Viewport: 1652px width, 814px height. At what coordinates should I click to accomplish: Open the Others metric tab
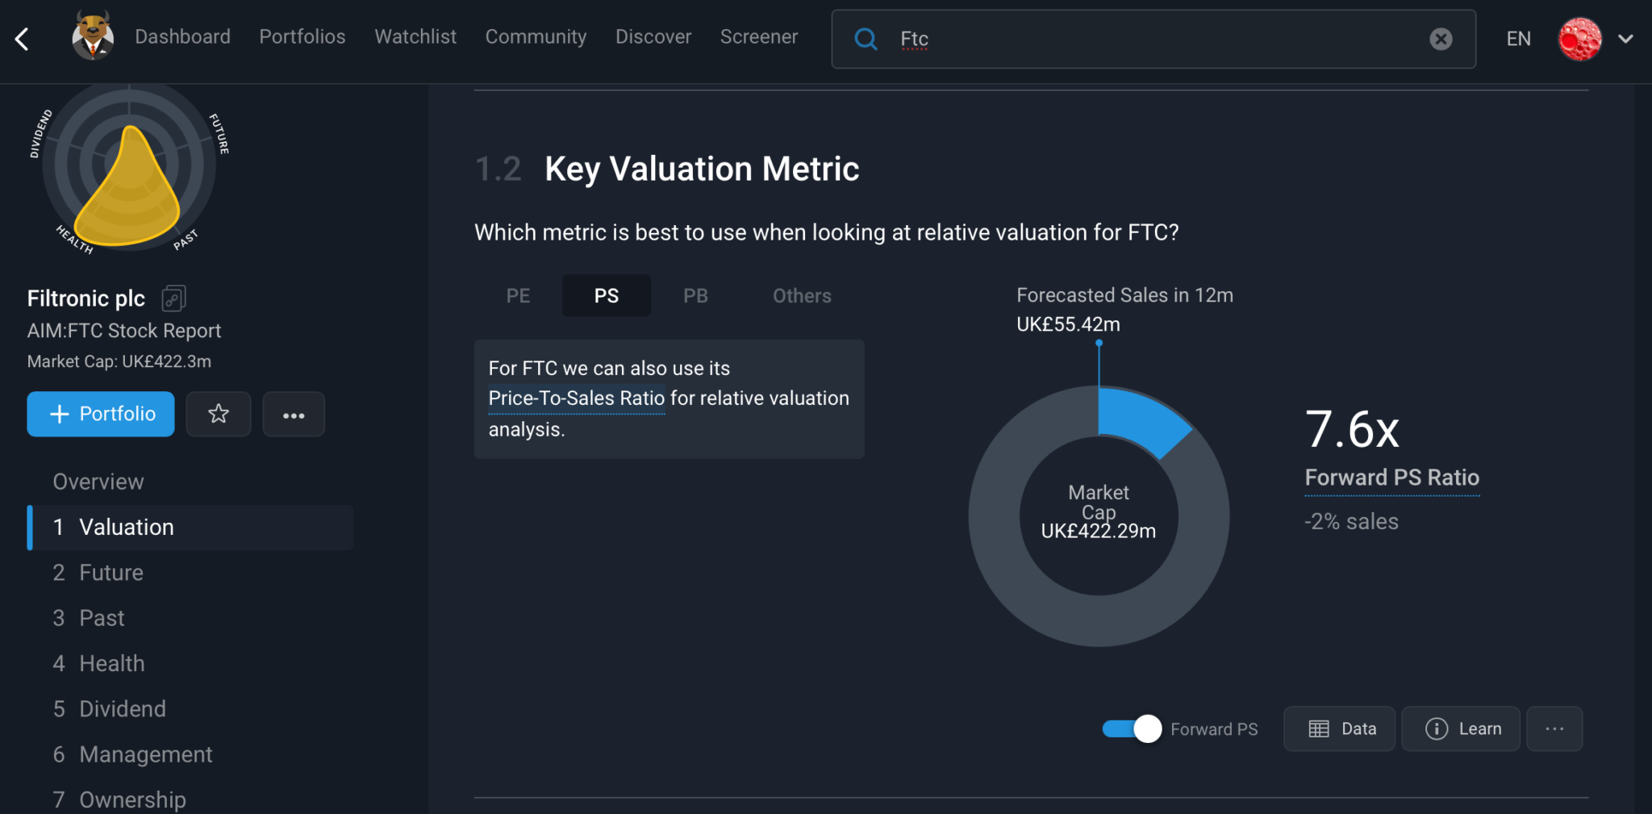[802, 295]
